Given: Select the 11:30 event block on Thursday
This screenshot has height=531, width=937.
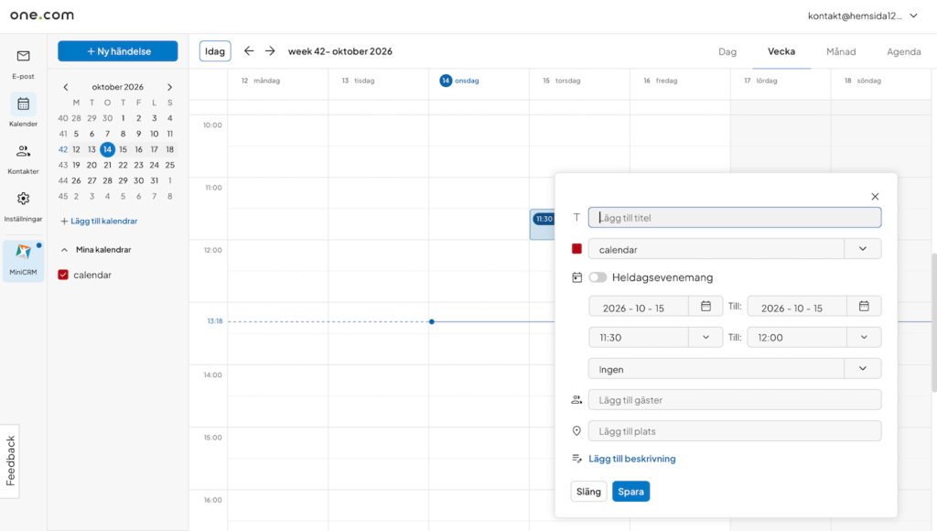Looking at the screenshot, I should 542,224.
